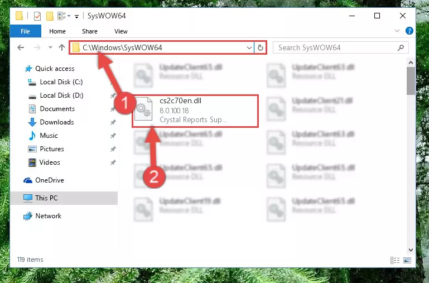The height and width of the screenshot is (283, 429).
Task: Expand the ribbon with the chevron
Action: [x=397, y=31]
